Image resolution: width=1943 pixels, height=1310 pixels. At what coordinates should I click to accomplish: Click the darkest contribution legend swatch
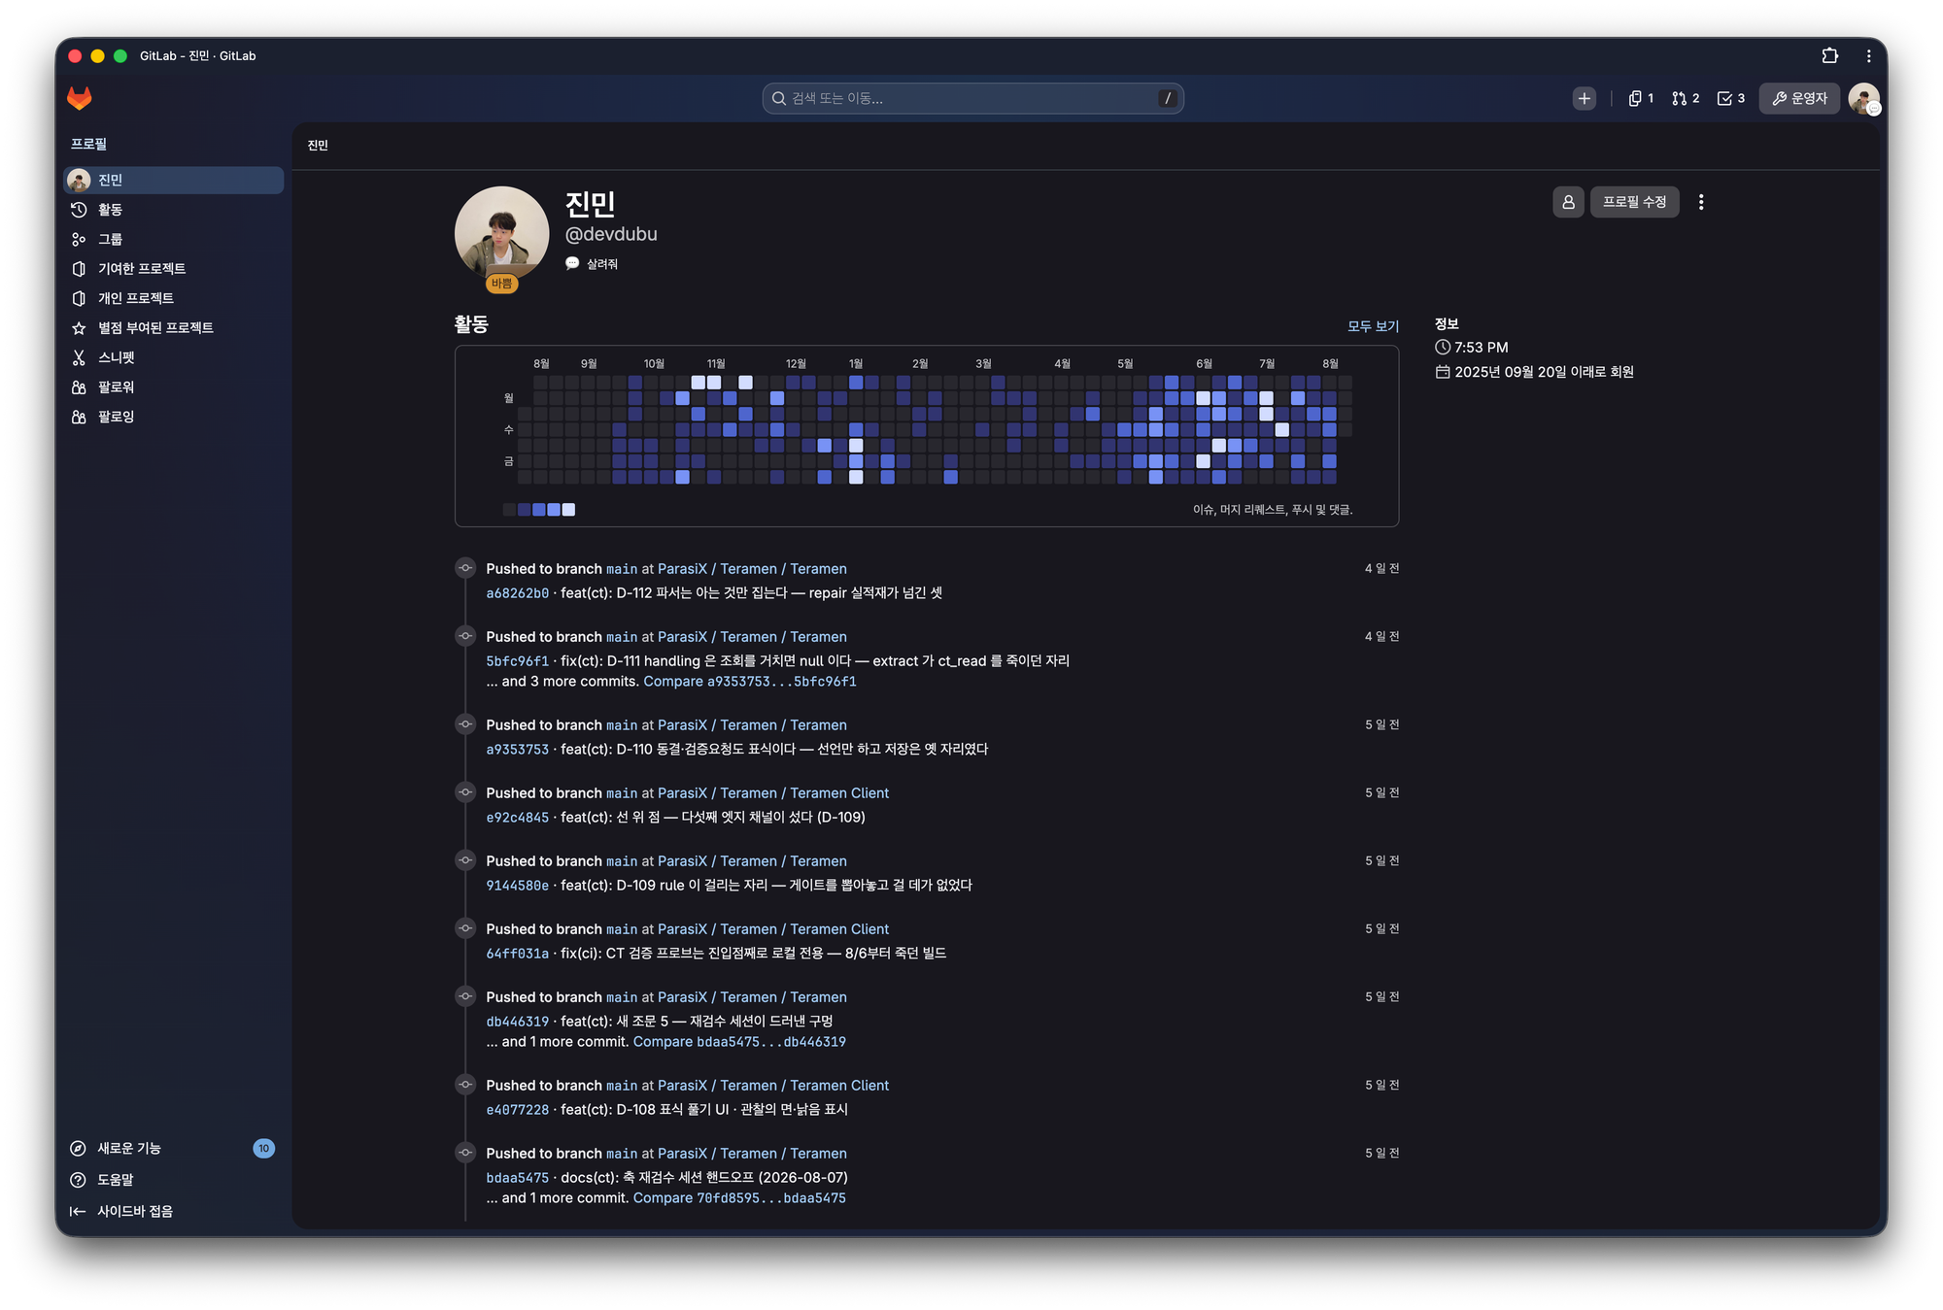click(509, 510)
